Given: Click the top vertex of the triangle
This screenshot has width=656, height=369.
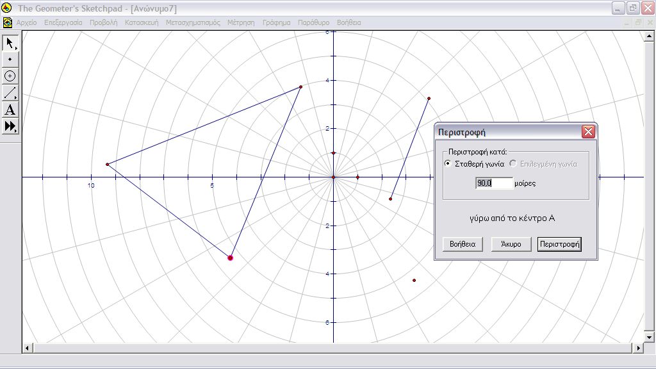Looking at the screenshot, I should click(x=301, y=87).
